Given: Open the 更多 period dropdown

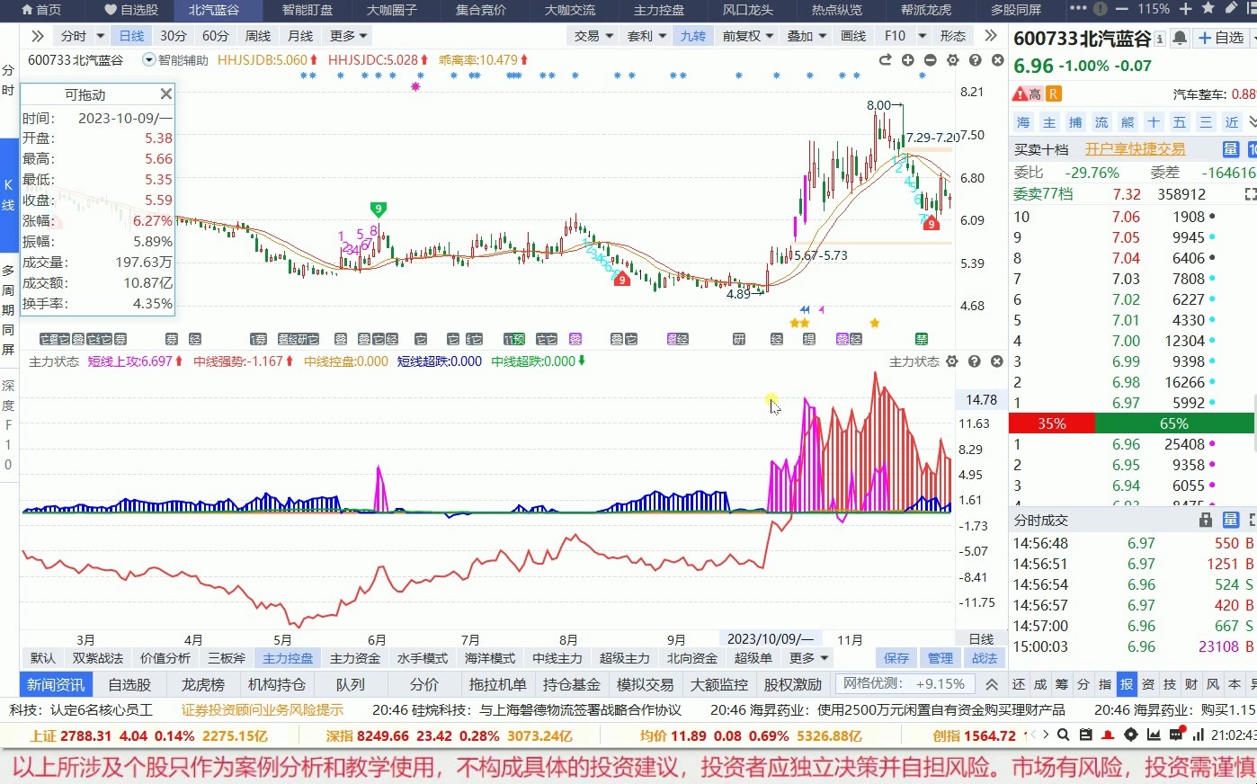Looking at the screenshot, I should click(x=349, y=36).
